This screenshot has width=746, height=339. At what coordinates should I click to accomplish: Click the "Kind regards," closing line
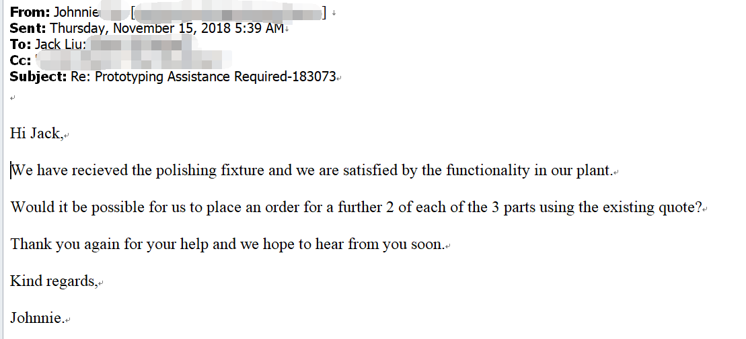pyautogui.click(x=53, y=281)
